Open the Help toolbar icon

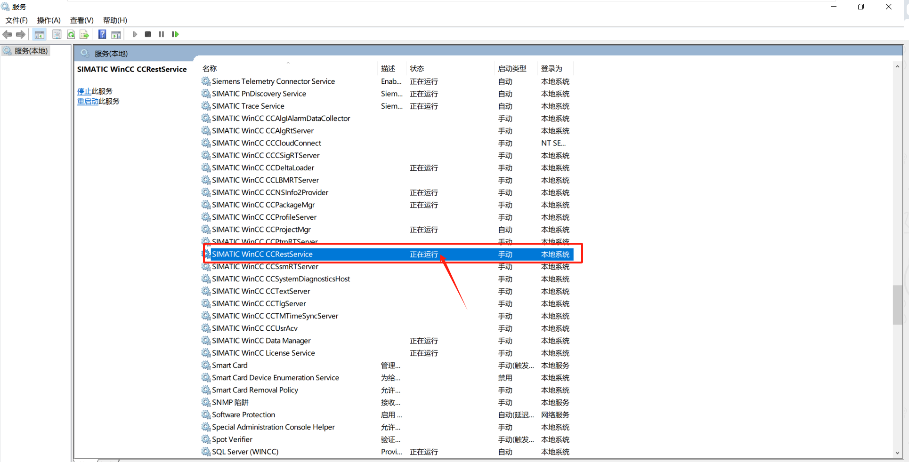[x=102, y=34]
